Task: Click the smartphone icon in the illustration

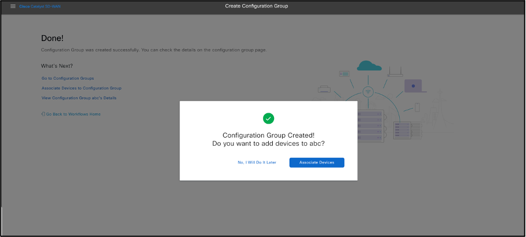Action: (x=417, y=108)
